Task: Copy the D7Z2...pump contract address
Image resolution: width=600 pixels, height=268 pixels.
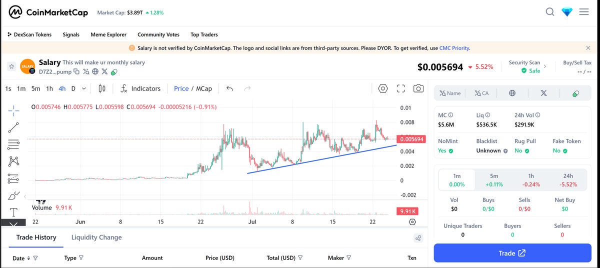Action: 76,71
